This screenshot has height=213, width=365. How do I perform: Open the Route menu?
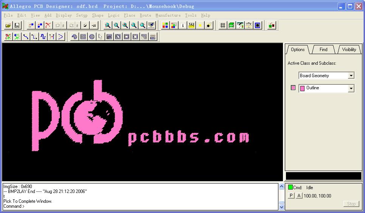146,16
